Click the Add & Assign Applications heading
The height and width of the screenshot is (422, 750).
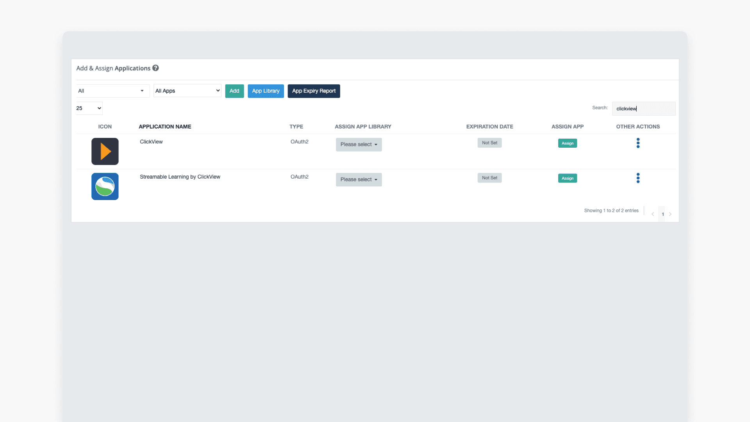pos(113,68)
